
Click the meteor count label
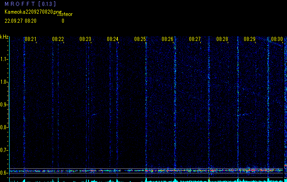pos(65,14)
